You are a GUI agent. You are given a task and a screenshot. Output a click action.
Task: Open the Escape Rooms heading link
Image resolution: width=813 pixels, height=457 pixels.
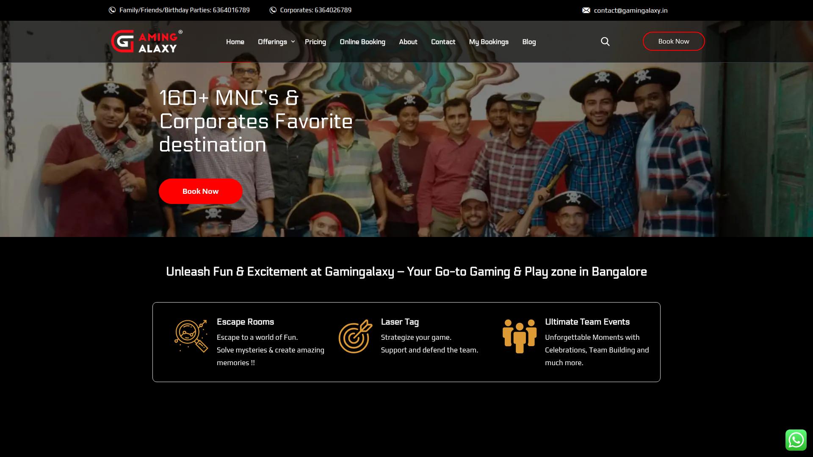pyautogui.click(x=245, y=322)
